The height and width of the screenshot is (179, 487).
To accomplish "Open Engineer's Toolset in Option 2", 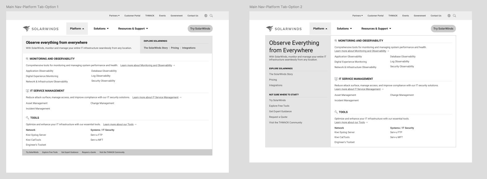I will pyautogui.click(x=344, y=142).
